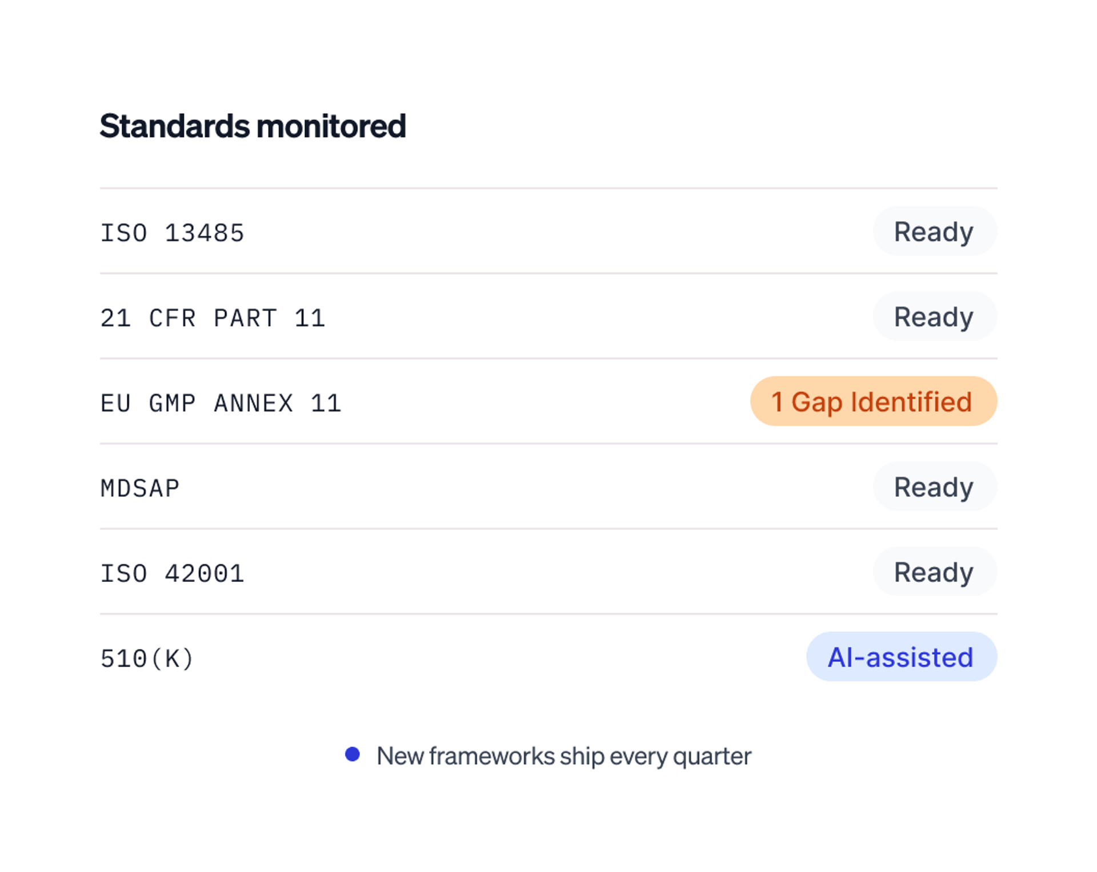The width and height of the screenshot is (1097, 872).
Task: Select the ISO 42001 standard label
Action: [x=172, y=573]
